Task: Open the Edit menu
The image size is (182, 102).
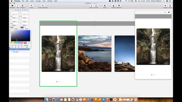Action: tap(27, 1)
